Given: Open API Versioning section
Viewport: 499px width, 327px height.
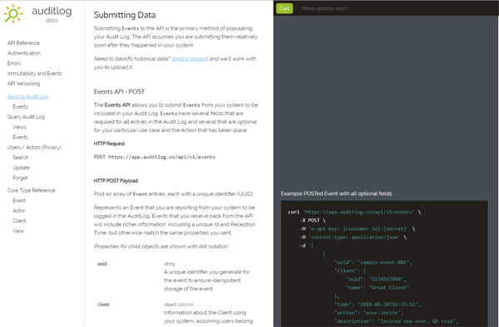Looking at the screenshot, I should click(x=24, y=84).
